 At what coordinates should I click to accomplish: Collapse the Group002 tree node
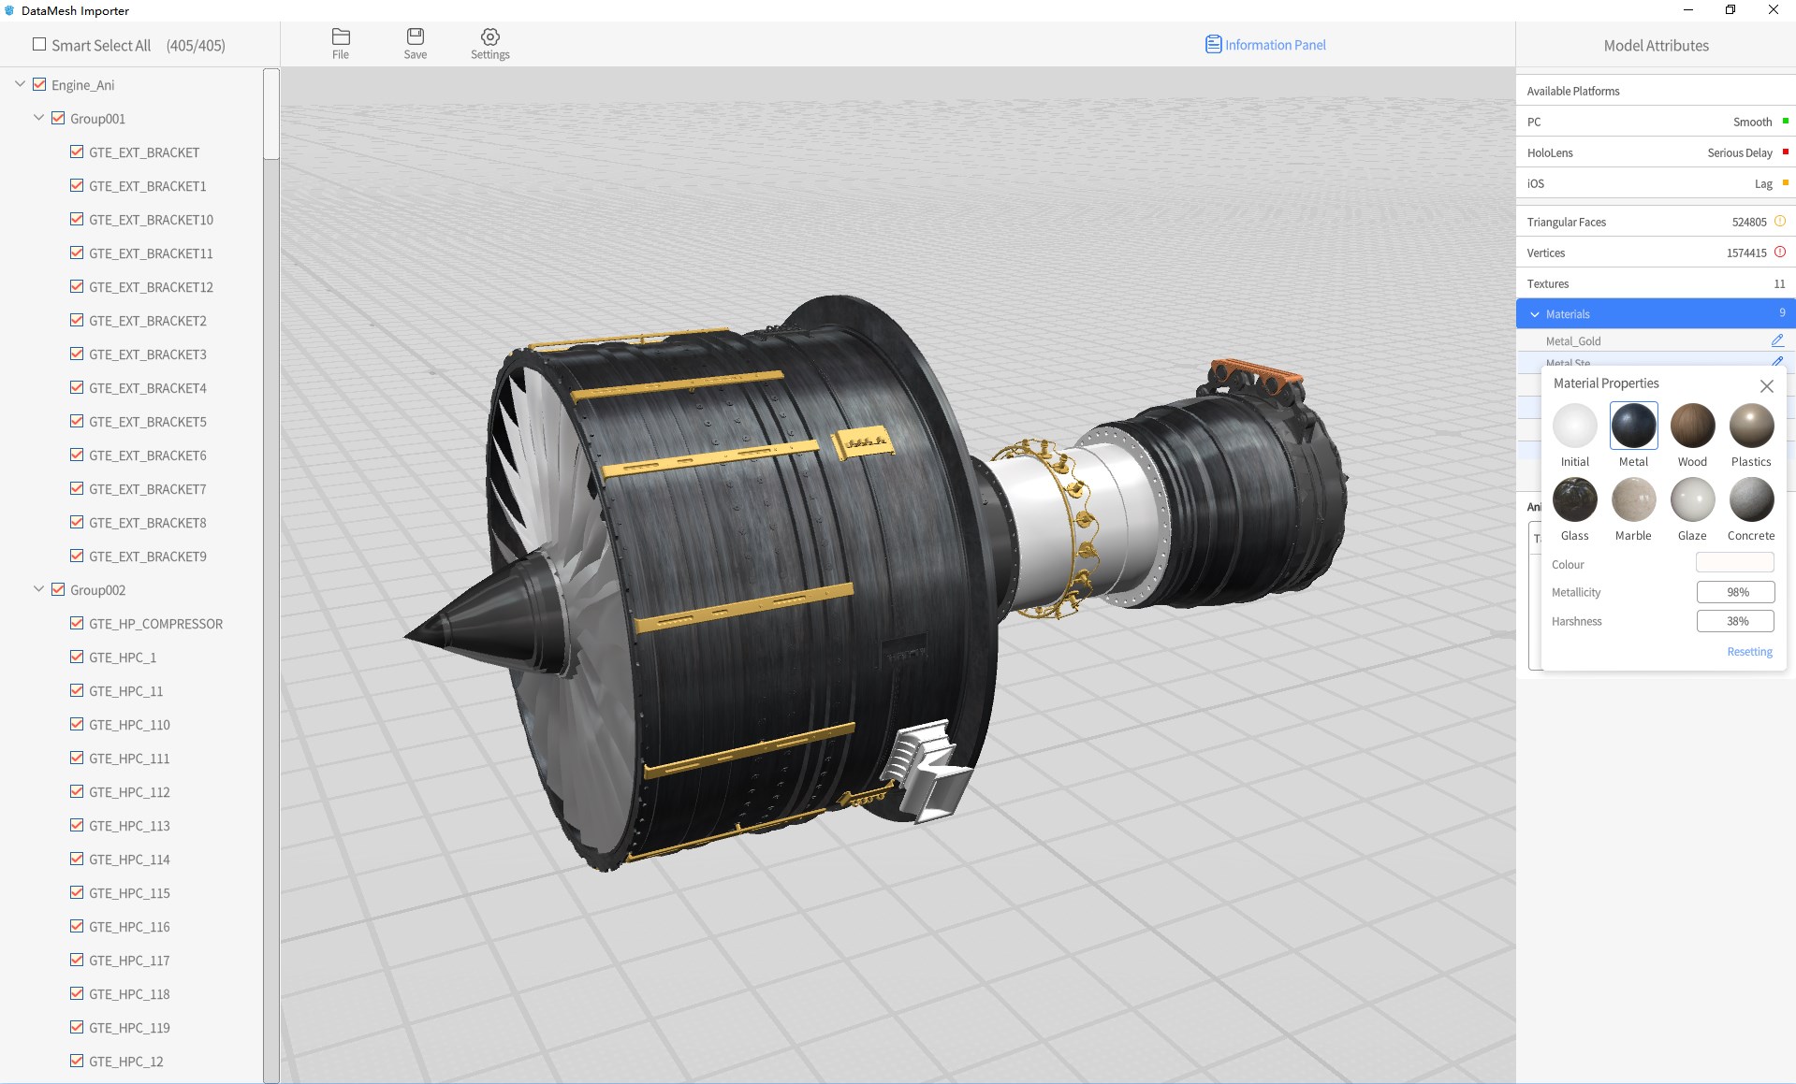(x=38, y=589)
